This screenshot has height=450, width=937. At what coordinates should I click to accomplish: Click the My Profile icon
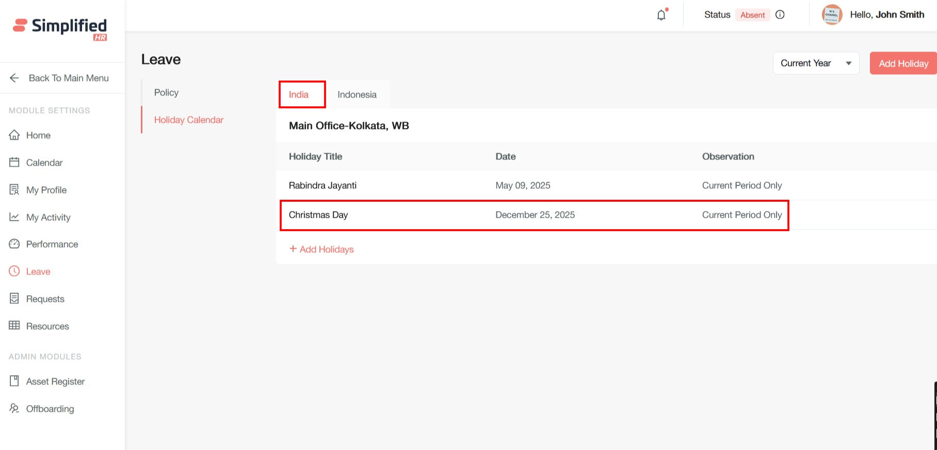pyautogui.click(x=14, y=190)
